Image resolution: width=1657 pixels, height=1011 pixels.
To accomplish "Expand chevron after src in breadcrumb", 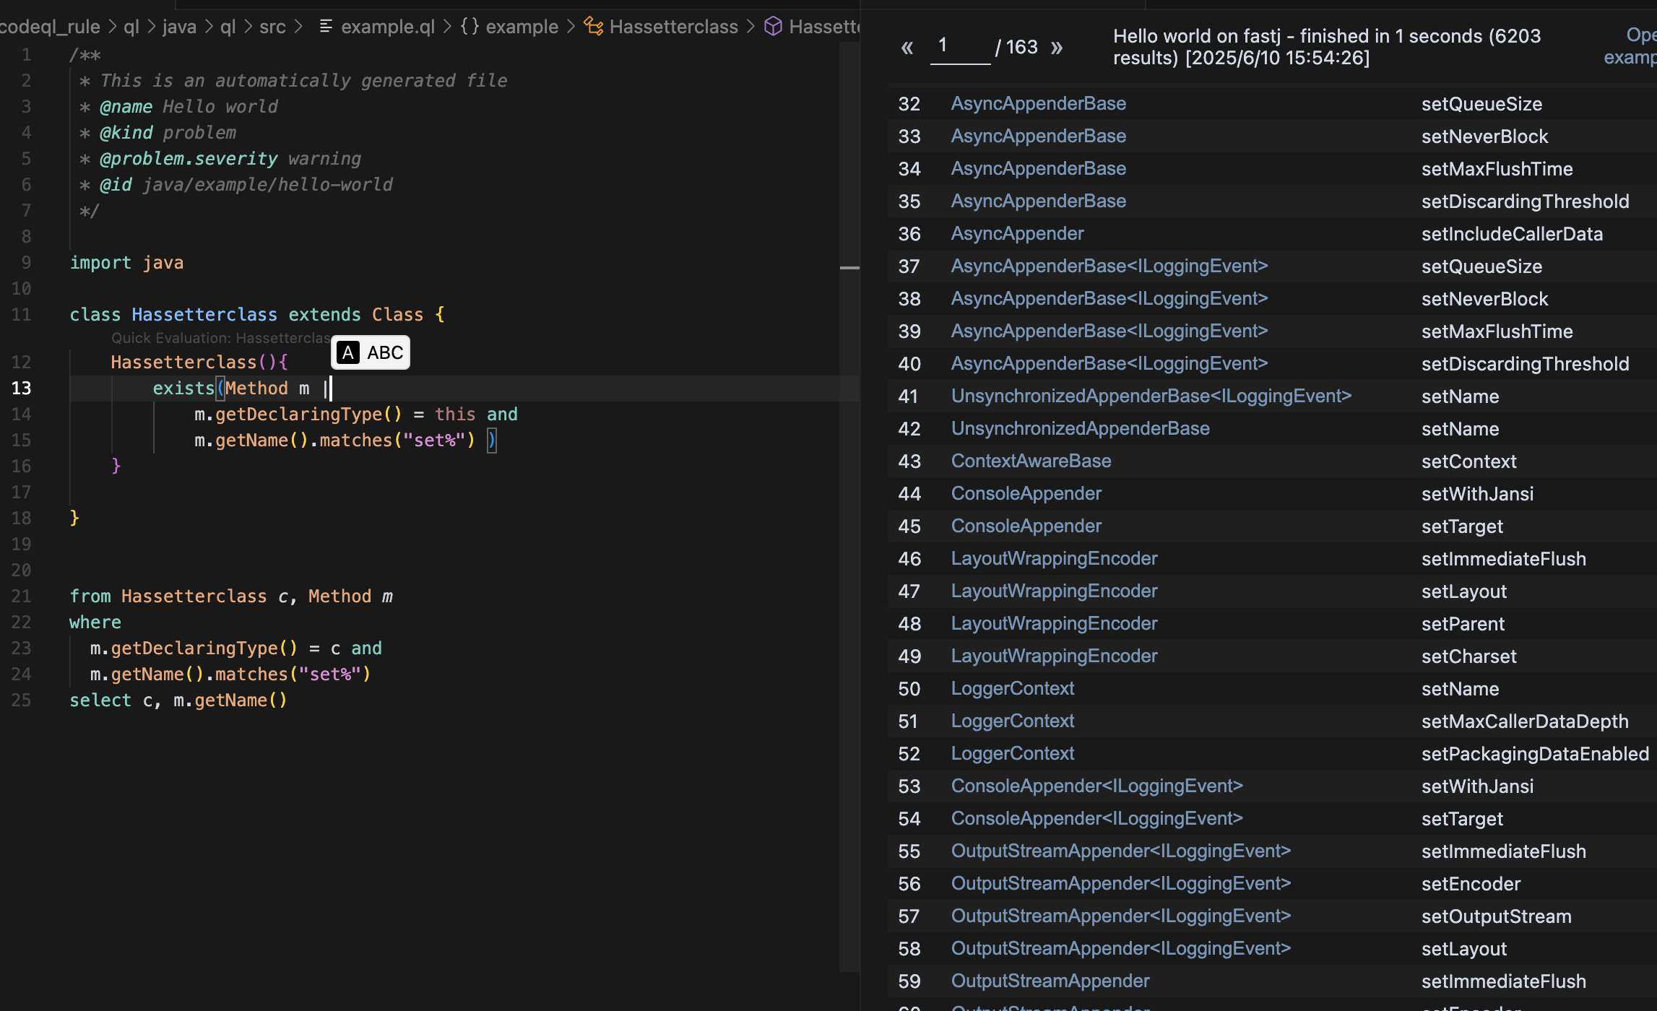I will pyautogui.click(x=298, y=27).
